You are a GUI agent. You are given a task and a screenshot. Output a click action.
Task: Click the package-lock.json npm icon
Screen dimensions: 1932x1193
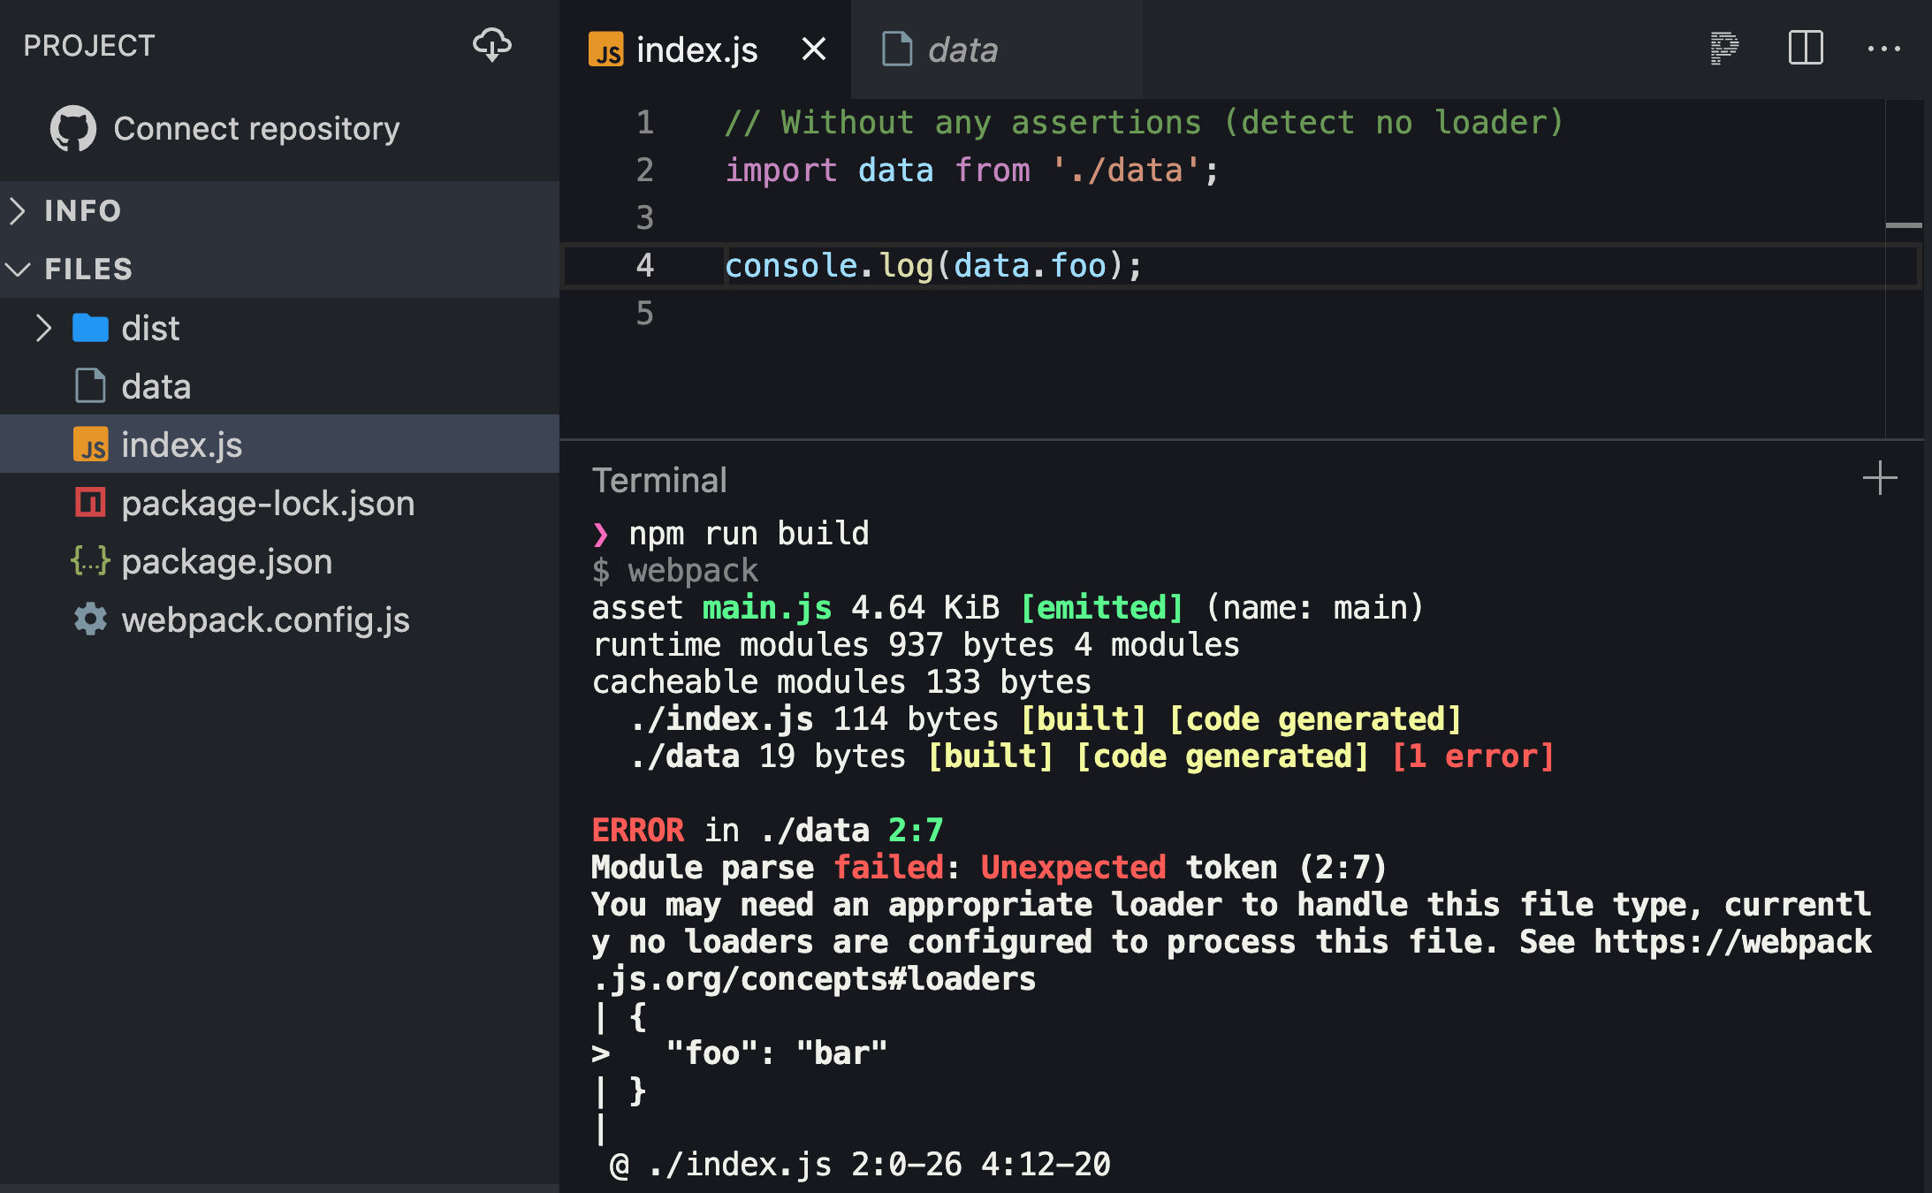[x=90, y=503]
